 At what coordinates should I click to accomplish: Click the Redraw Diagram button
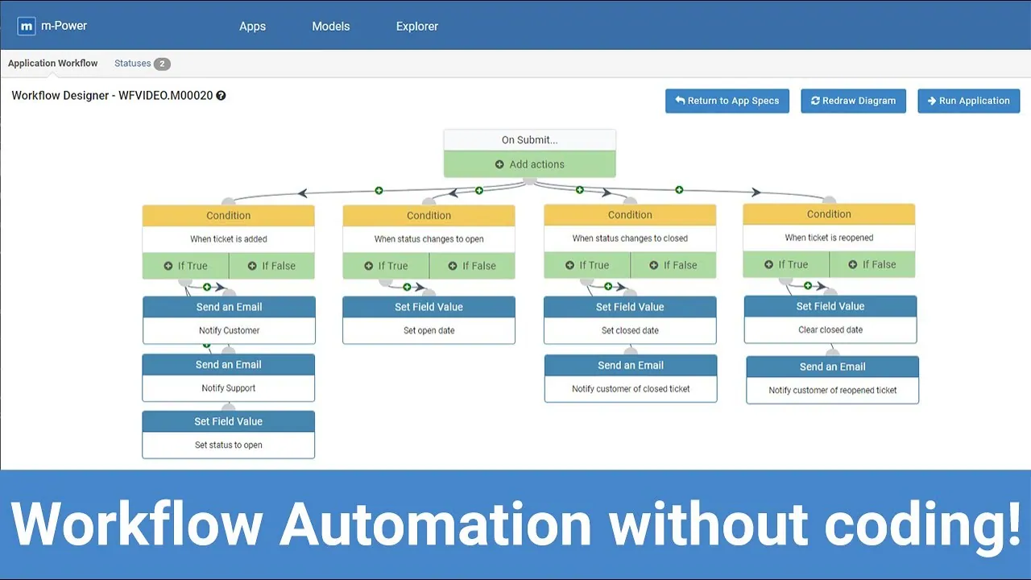point(853,101)
